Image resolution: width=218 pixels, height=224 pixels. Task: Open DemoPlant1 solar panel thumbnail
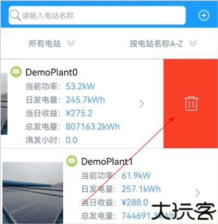pos(33,193)
